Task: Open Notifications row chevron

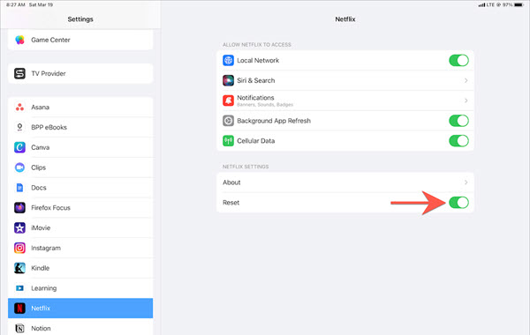Action: point(466,100)
